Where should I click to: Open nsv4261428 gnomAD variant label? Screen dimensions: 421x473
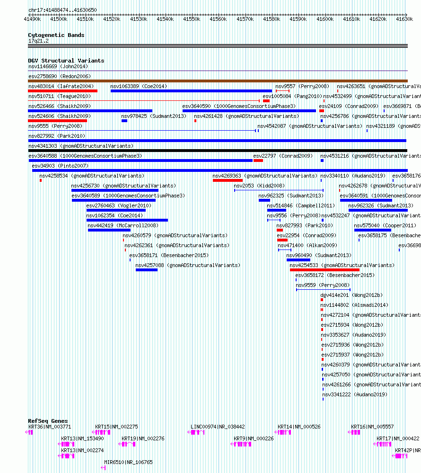point(246,116)
